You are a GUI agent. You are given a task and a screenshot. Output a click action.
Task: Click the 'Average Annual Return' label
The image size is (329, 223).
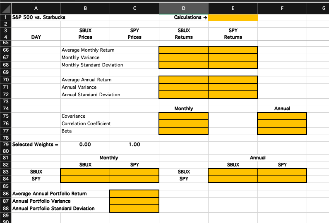pyautogui.click(x=86, y=80)
